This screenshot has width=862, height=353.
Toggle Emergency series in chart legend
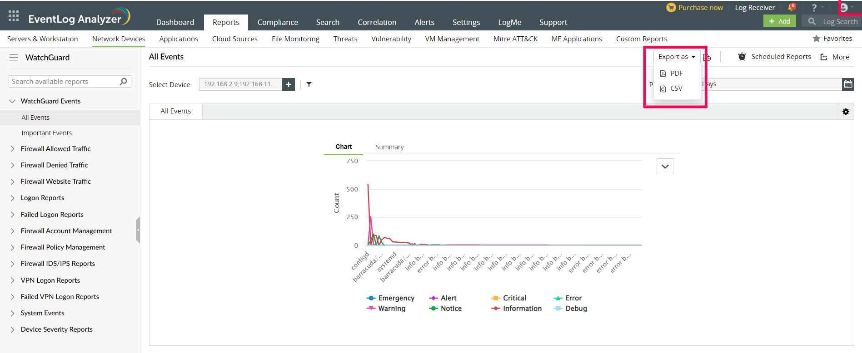pyautogui.click(x=390, y=298)
